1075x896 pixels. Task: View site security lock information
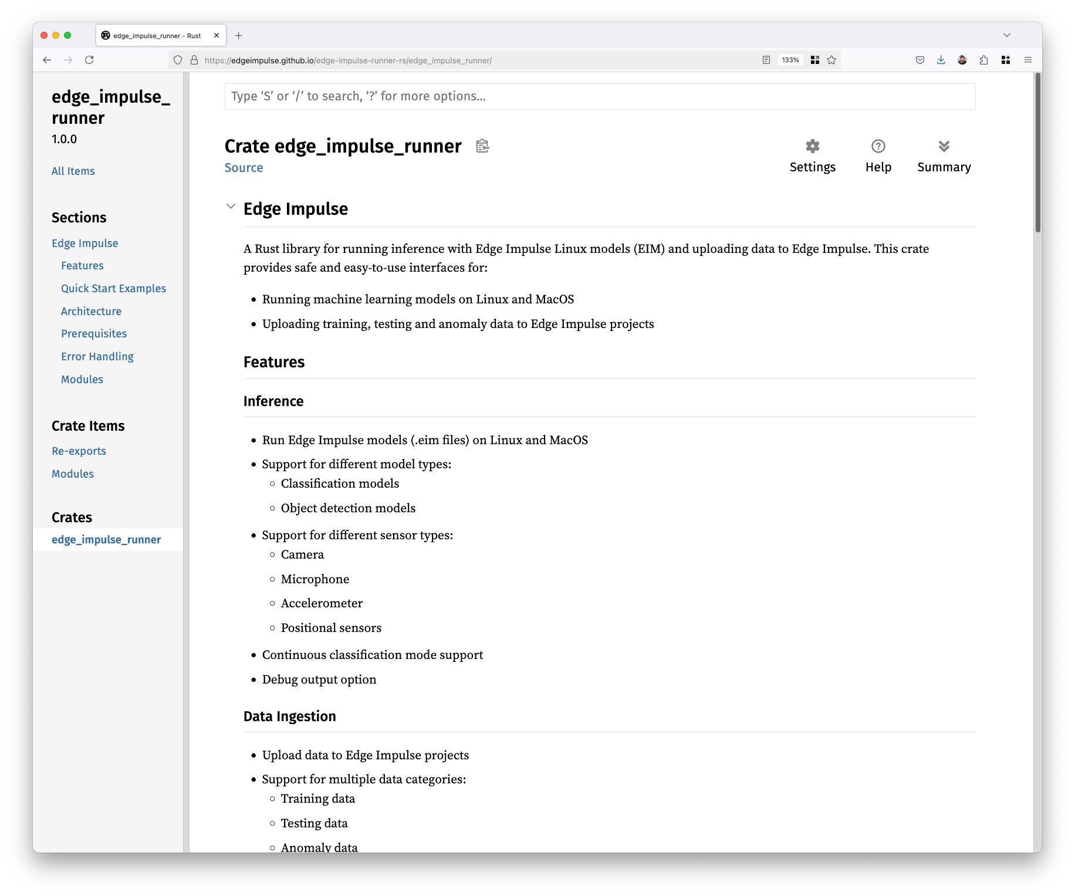pyautogui.click(x=194, y=60)
